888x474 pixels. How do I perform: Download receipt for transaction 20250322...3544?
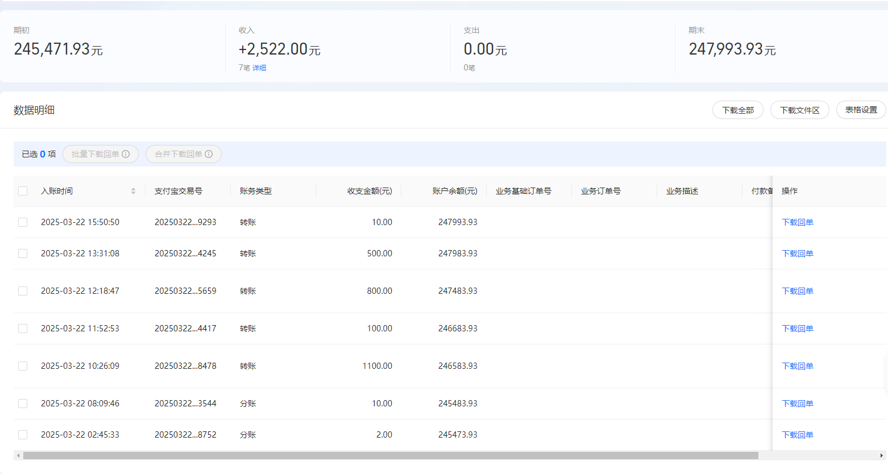tap(798, 404)
